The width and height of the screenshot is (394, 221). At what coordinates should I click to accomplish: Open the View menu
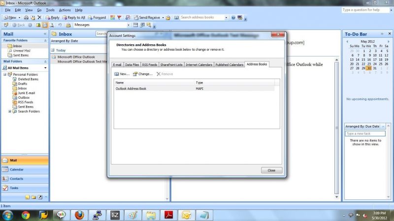click(29, 10)
